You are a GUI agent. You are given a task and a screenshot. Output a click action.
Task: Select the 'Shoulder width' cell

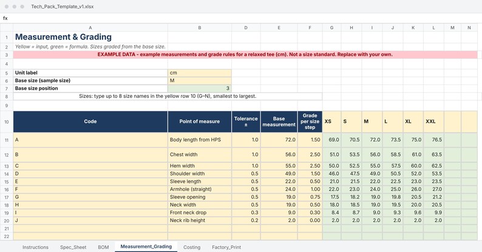click(200, 174)
